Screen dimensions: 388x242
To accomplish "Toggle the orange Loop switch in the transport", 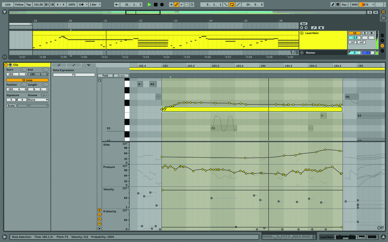I will coord(232,4).
